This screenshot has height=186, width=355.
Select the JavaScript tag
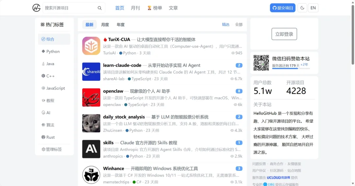(54, 88)
